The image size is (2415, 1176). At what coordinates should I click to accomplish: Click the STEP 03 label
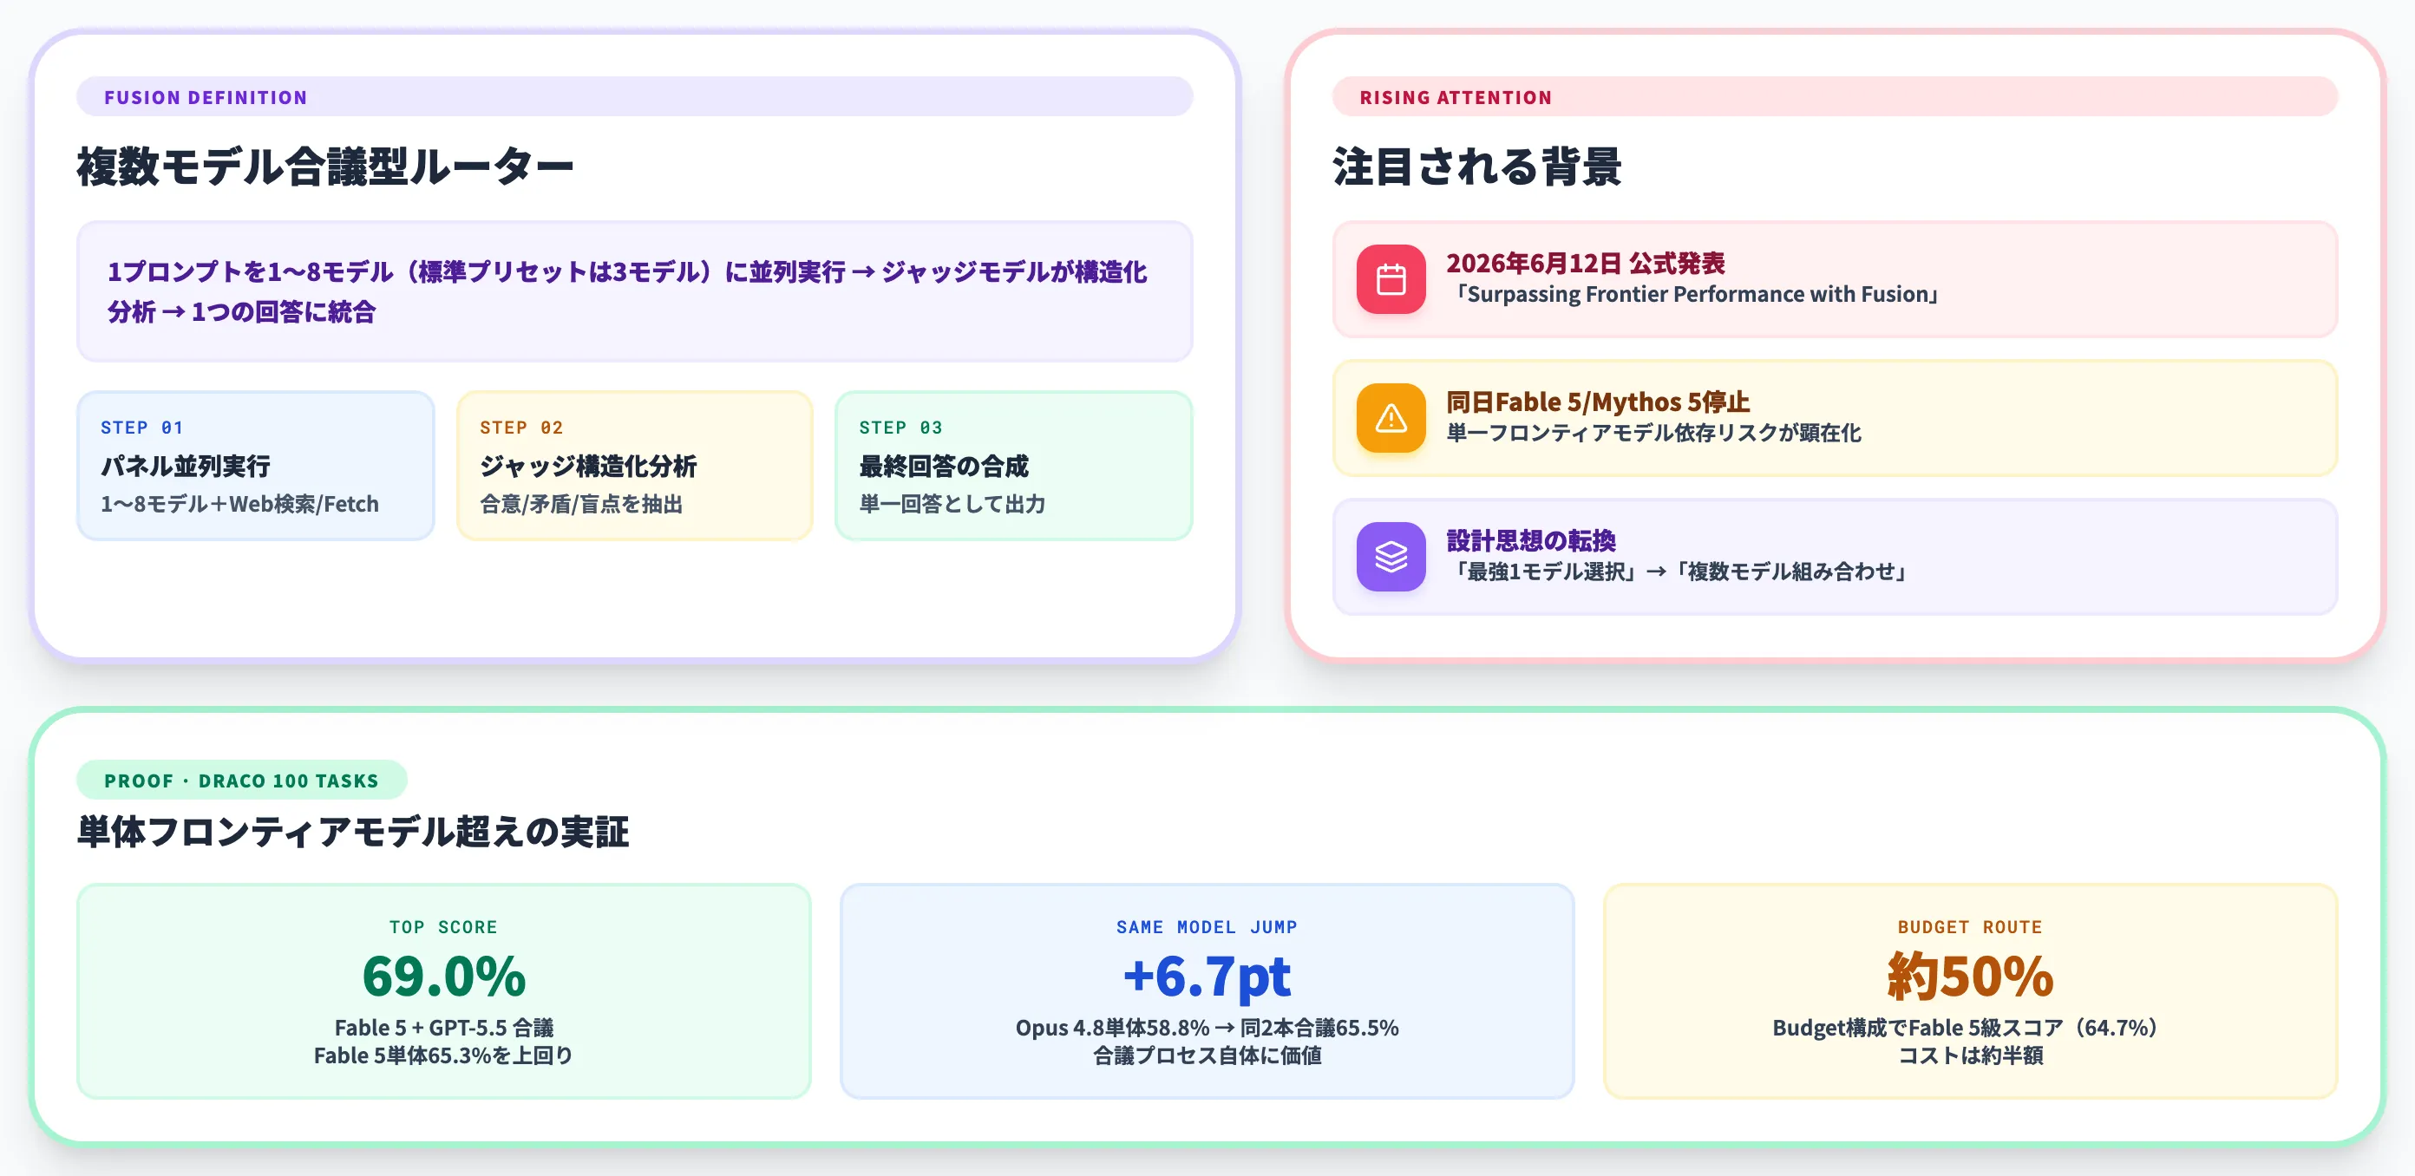[x=901, y=428]
